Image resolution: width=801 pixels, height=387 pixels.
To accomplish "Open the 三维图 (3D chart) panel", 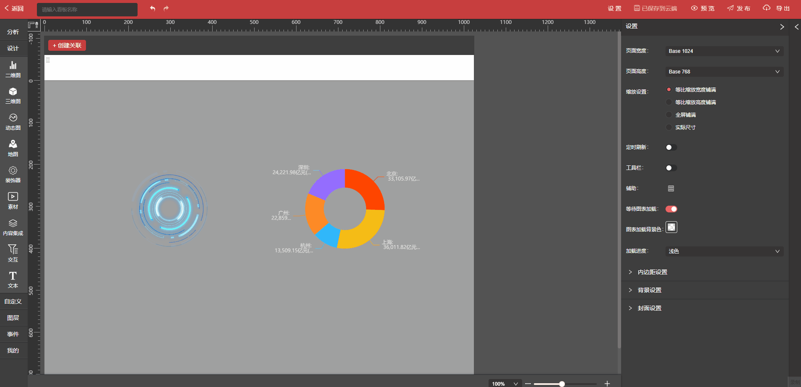I will click(x=13, y=96).
